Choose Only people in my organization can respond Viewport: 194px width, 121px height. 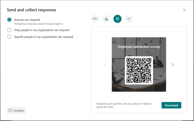click(9, 30)
